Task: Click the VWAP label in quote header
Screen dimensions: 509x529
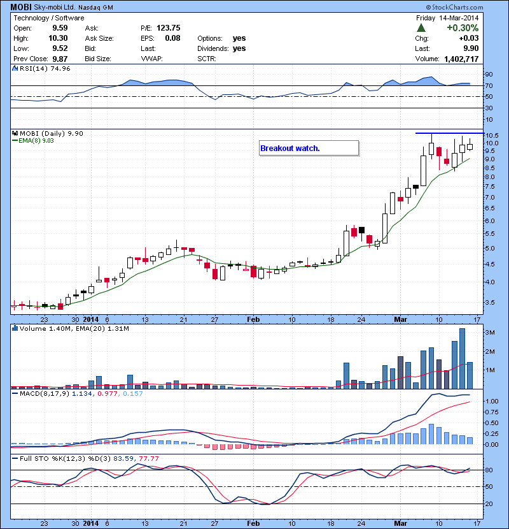Action: pos(151,59)
